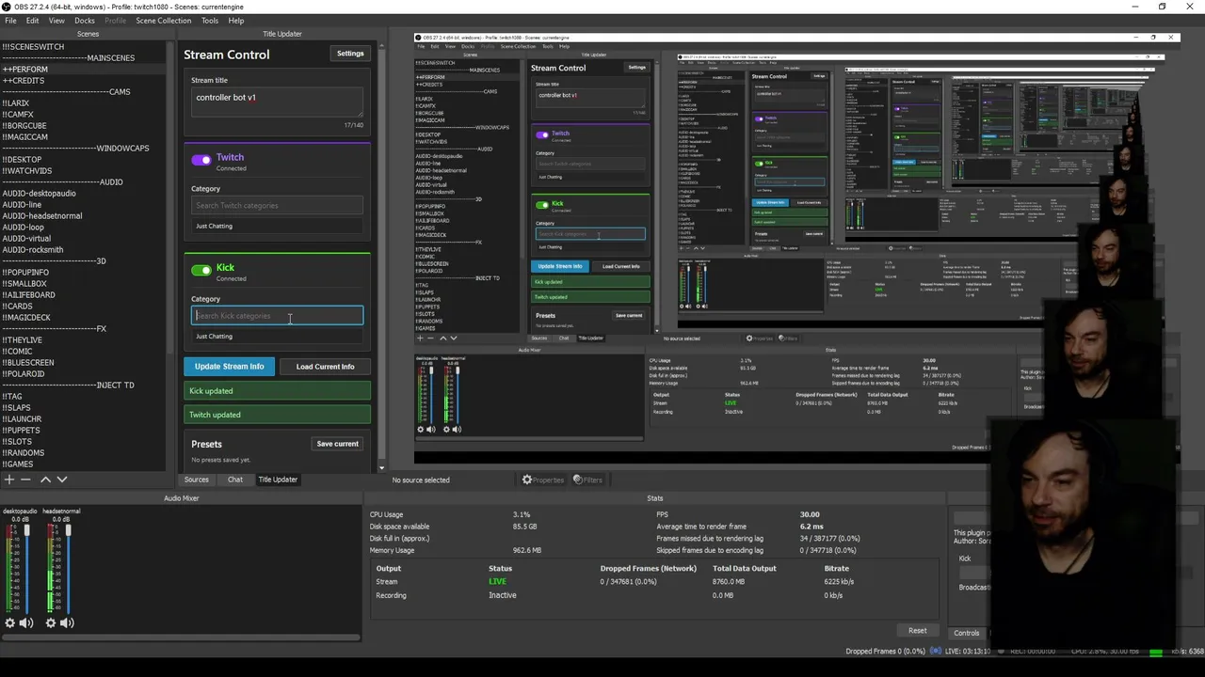Viewport: 1205px width, 677px height.
Task: Add a new scene with the plus icon
Action: (9, 480)
